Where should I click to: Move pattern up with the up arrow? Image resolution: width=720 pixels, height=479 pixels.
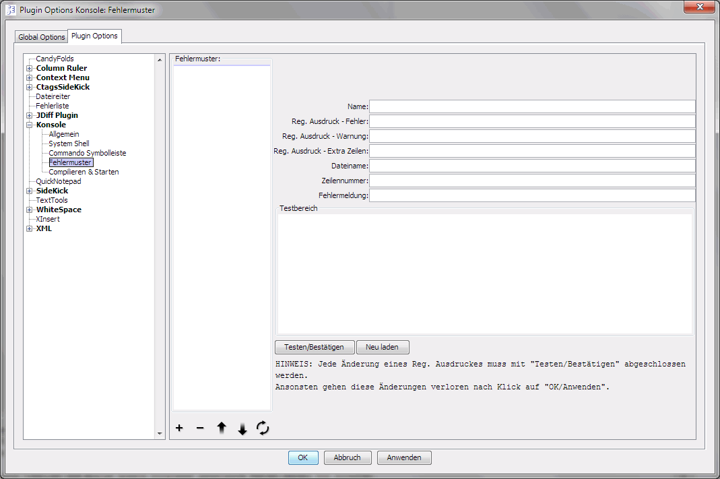click(221, 428)
